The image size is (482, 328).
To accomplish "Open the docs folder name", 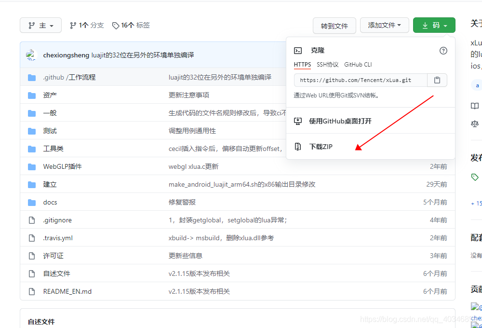I will click(x=50, y=202).
